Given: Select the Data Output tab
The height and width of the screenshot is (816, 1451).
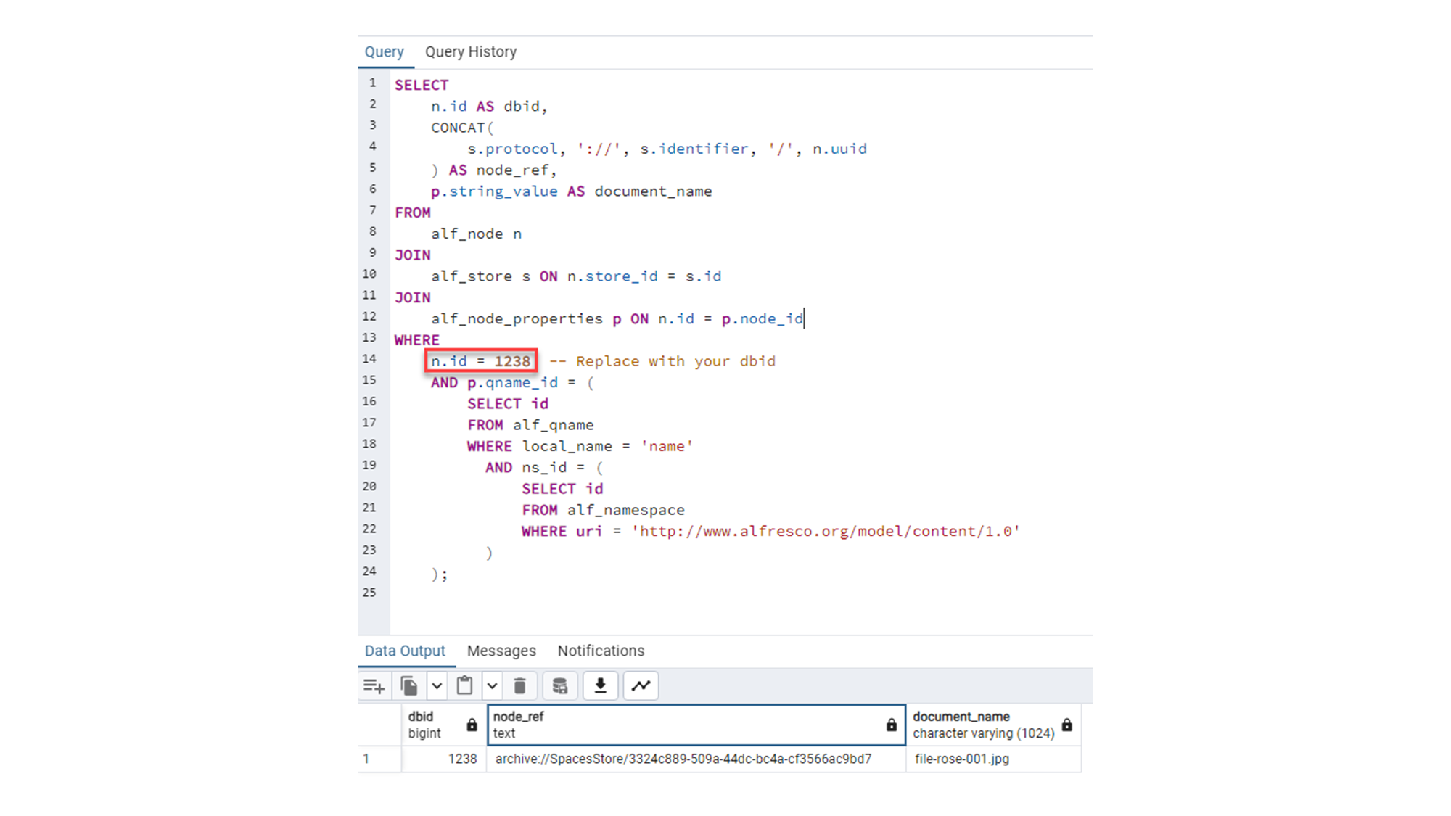Looking at the screenshot, I should pos(405,651).
